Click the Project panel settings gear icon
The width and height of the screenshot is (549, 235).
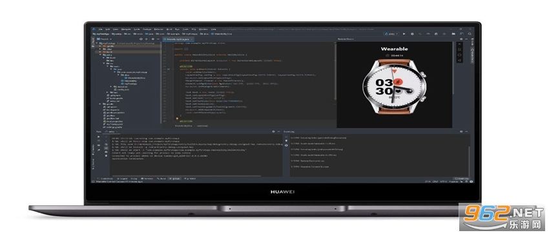[153, 39]
